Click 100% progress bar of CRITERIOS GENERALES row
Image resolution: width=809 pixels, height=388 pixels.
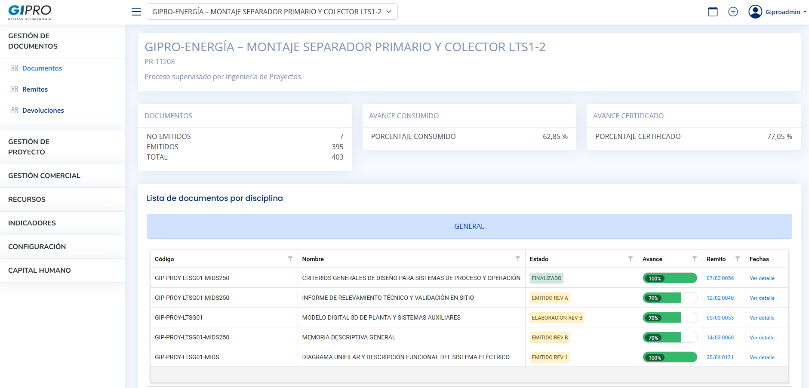tap(670, 278)
